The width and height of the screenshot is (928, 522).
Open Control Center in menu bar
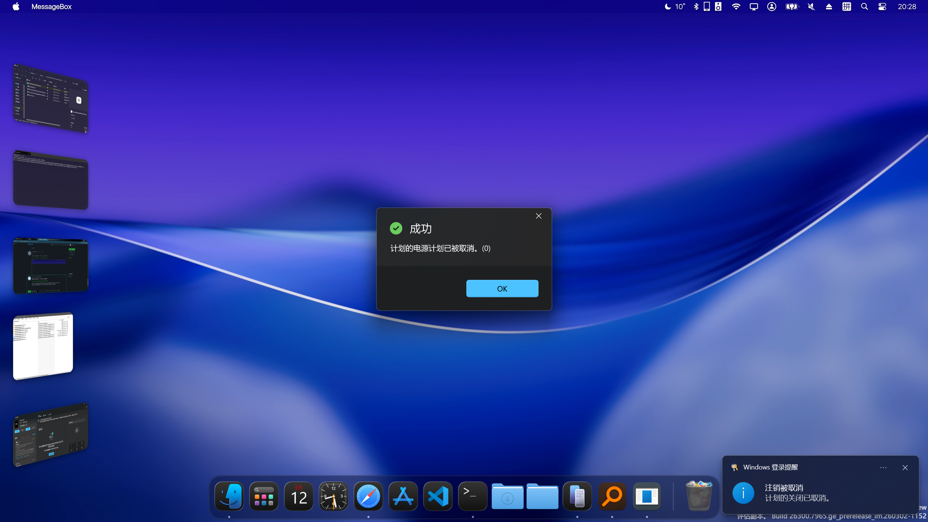[882, 7]
